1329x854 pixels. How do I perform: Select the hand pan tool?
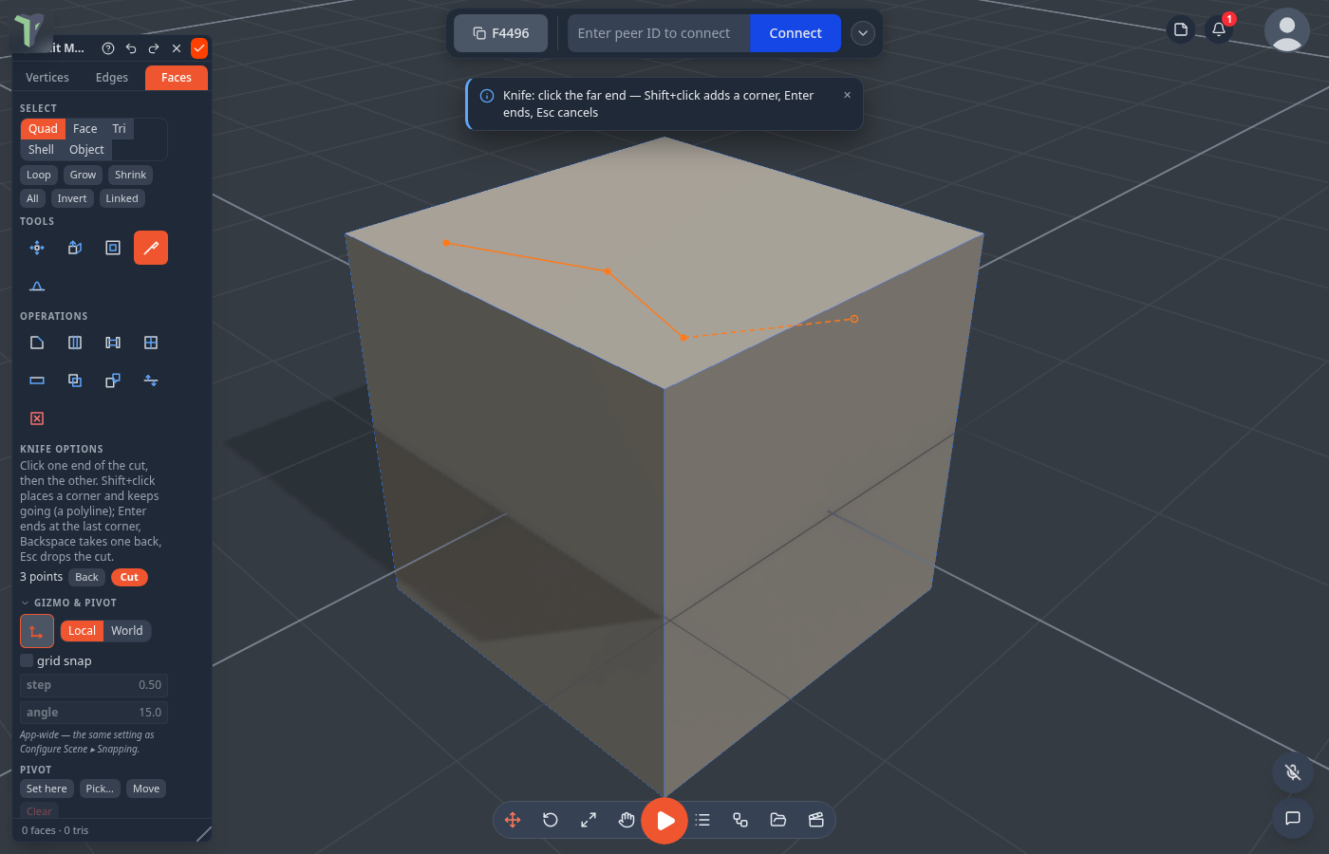[627, 820]
